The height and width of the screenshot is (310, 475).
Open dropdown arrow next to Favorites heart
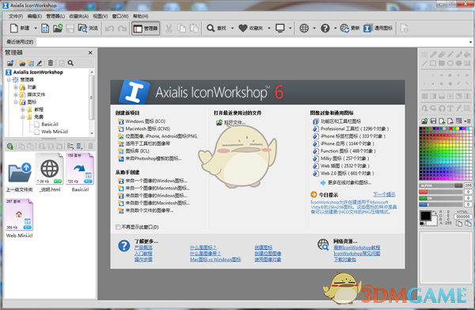tap(268, 29)
